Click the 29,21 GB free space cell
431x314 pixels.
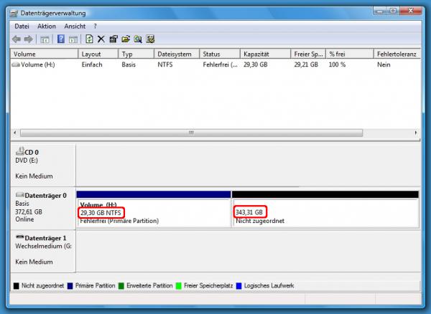306,65
